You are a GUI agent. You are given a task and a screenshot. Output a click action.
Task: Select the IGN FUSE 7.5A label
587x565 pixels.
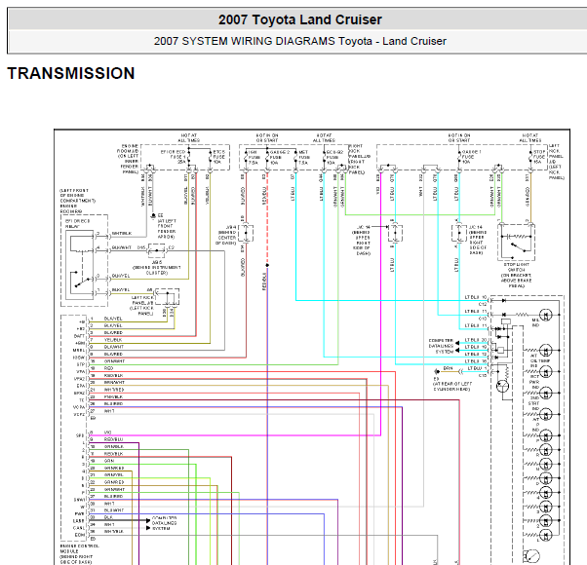point(254,158)
